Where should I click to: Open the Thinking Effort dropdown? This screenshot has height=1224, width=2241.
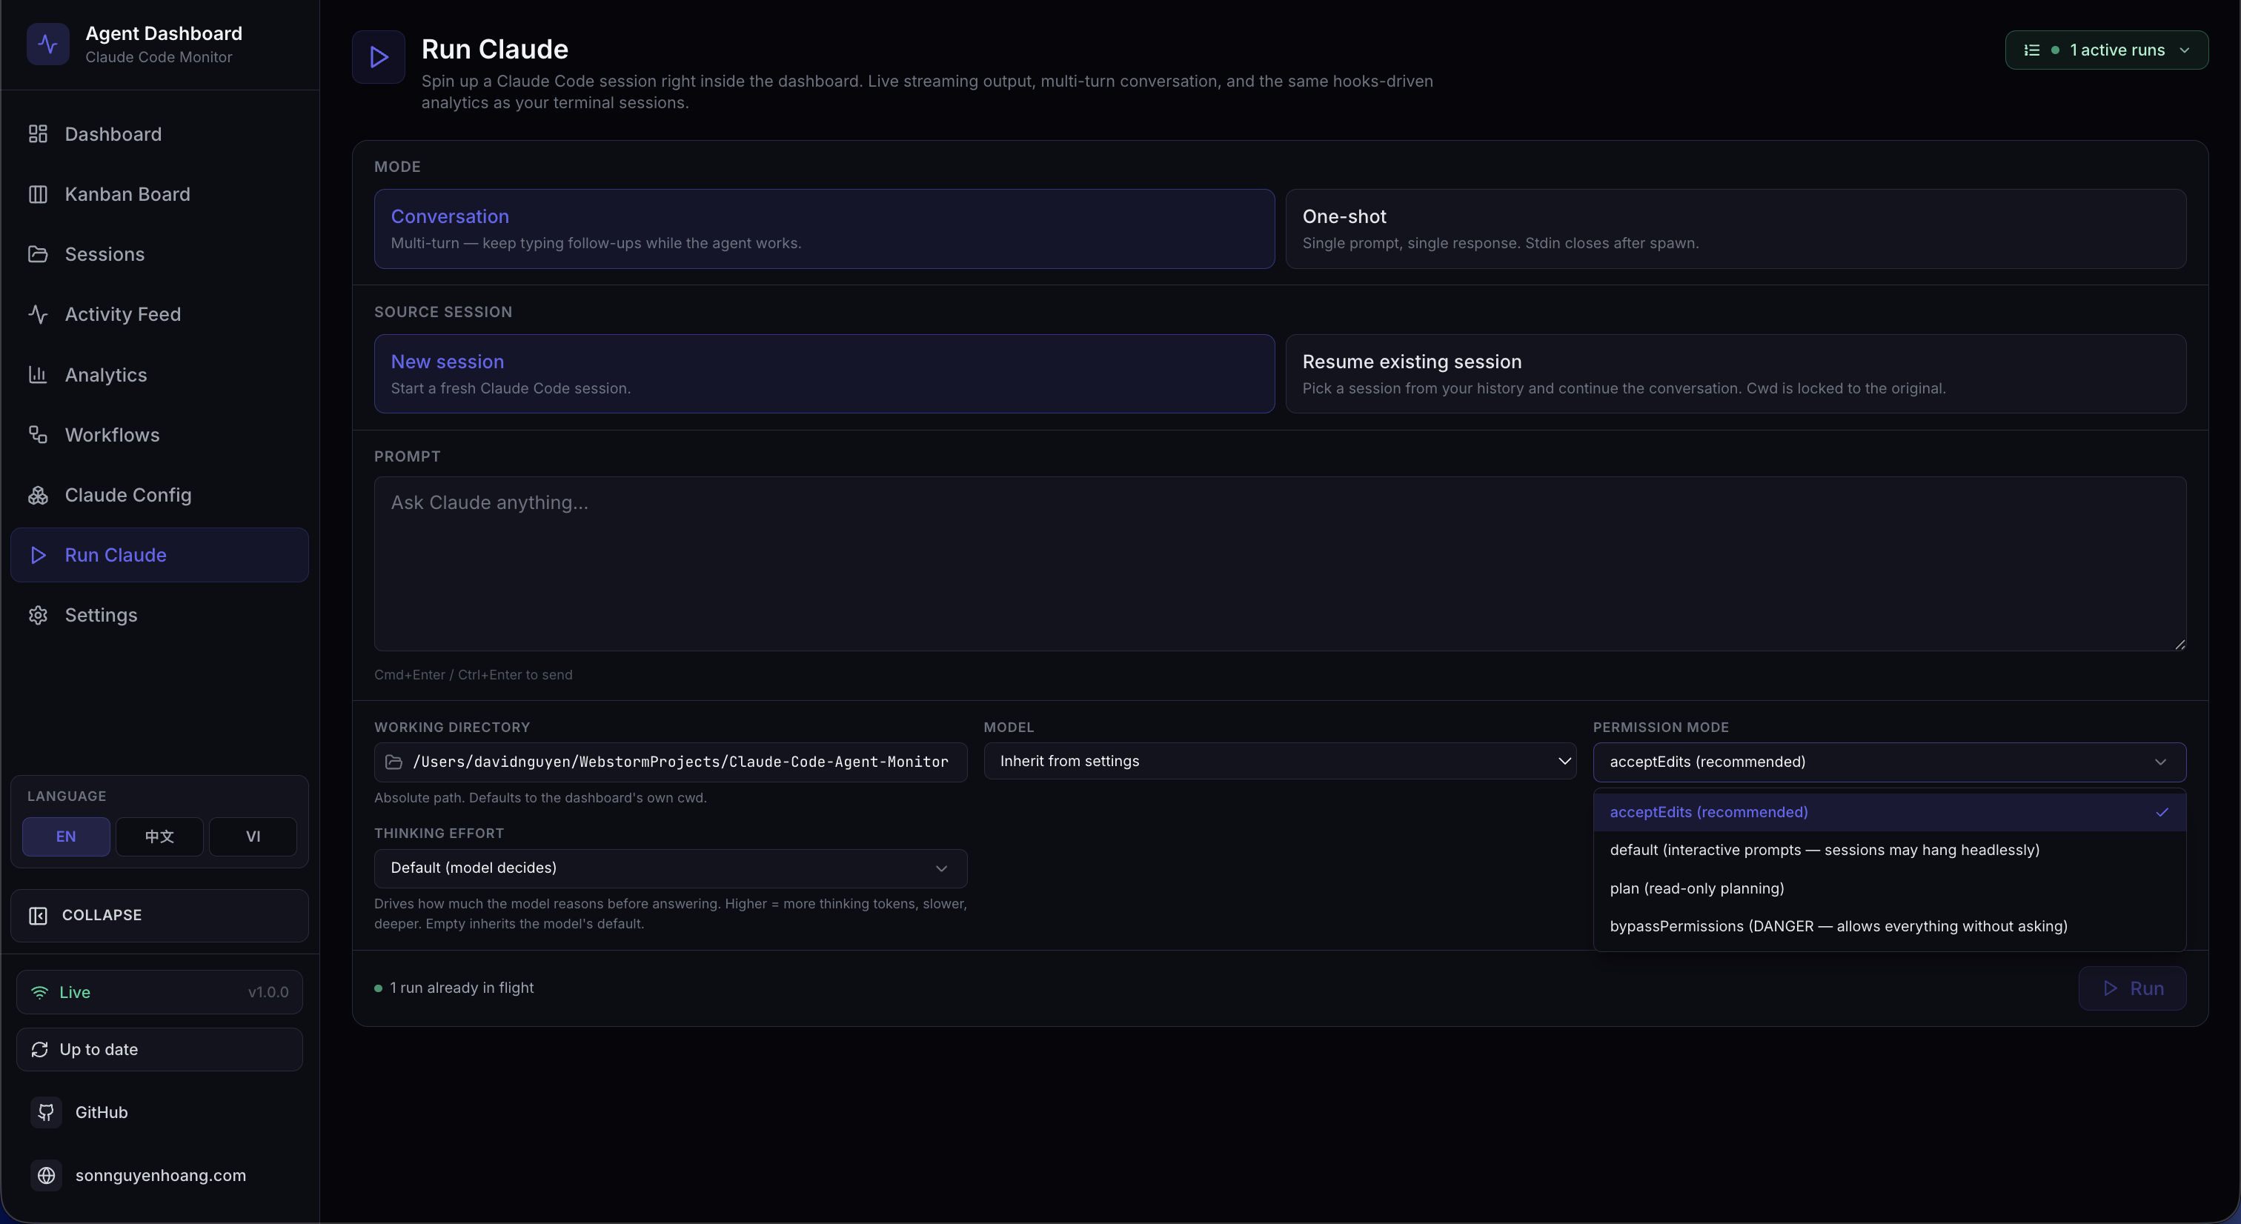click(x=671, y=868)
